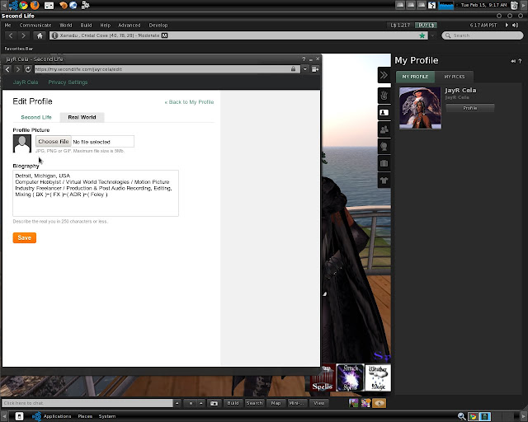Toggle the master volume speaker icon
This screenshot has height=422, width=528.
coord(515,26)
